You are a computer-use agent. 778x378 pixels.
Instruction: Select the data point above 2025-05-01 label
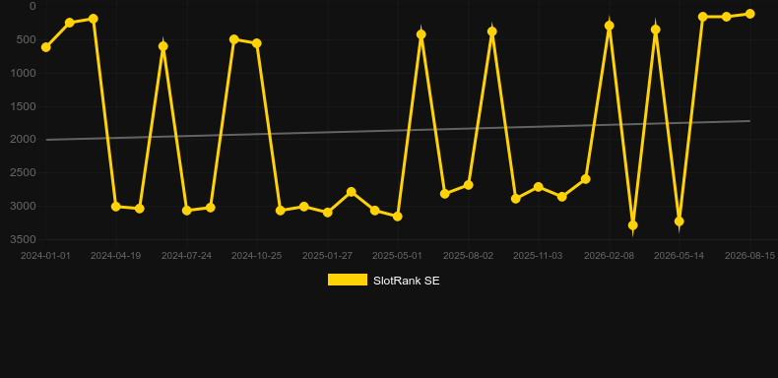pyautogui.click(x=398, y=217)
